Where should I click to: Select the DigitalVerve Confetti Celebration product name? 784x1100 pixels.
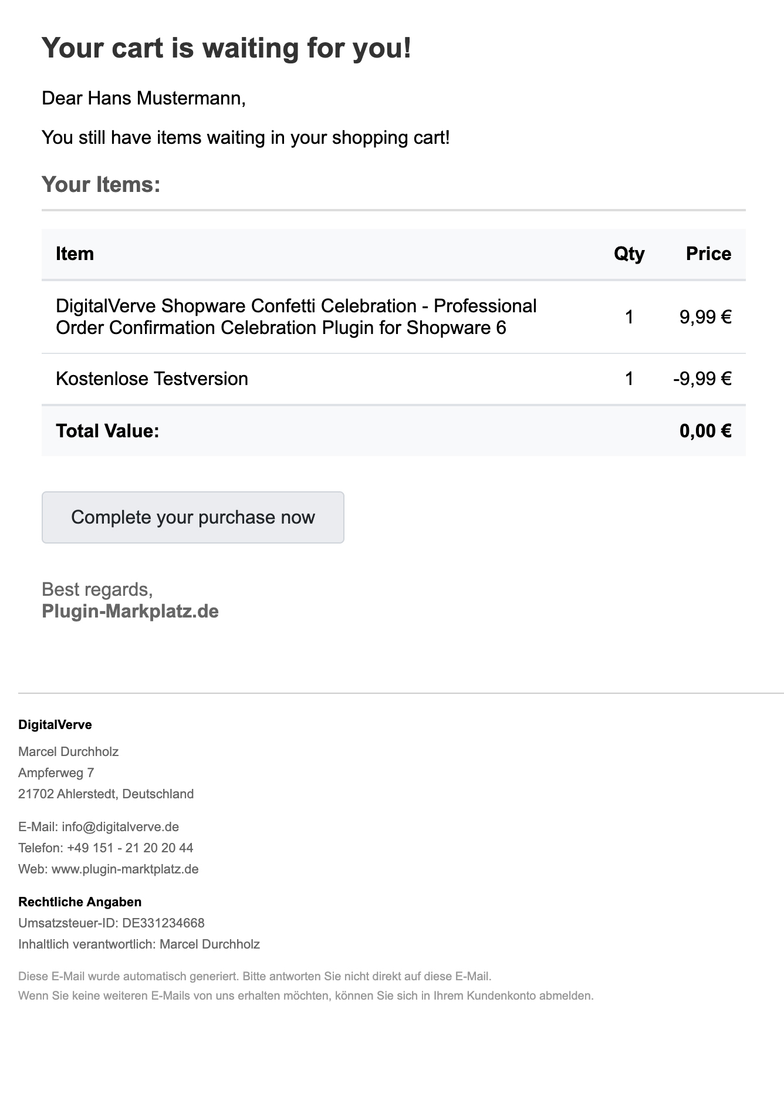(296, 317)
